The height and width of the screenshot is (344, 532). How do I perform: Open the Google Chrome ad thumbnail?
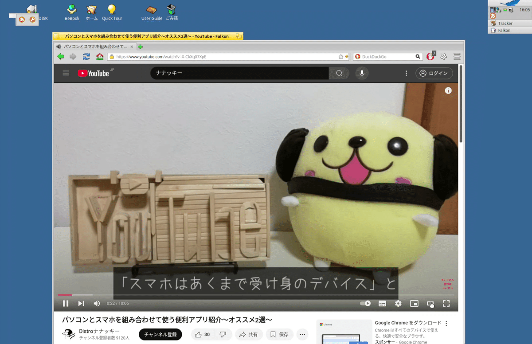coord(344,332)
